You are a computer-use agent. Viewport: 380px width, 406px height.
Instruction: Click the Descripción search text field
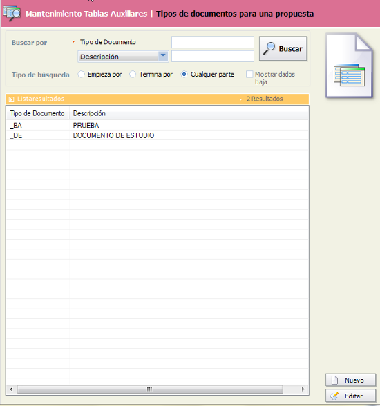(213, 56)
